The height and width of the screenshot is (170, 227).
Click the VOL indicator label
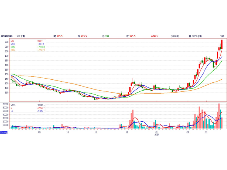(14, 105)
